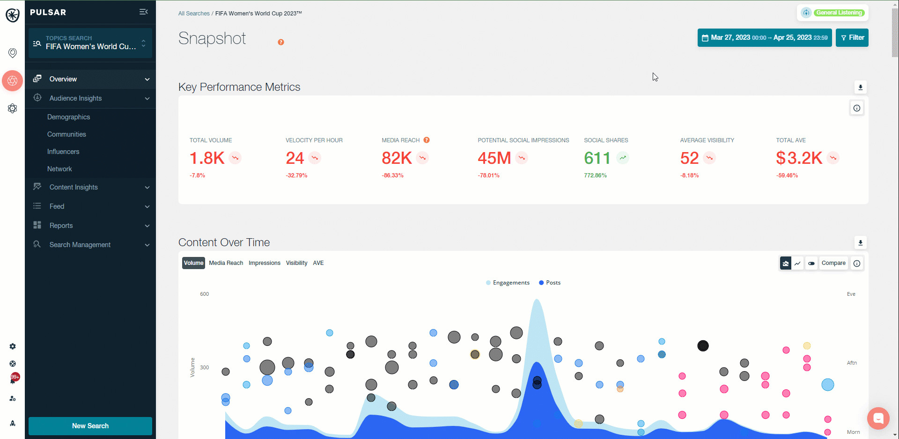Click the Content Over Time info icon

[x=857, y=263]
